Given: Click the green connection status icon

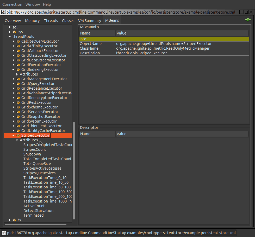Looking at the screenshot, I should click(x=248, y=20).
